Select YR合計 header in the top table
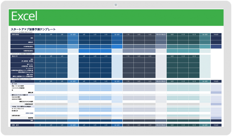 coord(216,34)
